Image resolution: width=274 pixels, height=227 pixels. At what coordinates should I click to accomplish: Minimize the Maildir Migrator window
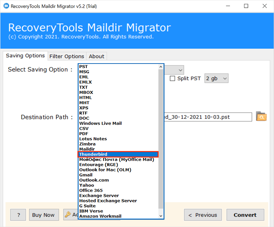(228, 6)
